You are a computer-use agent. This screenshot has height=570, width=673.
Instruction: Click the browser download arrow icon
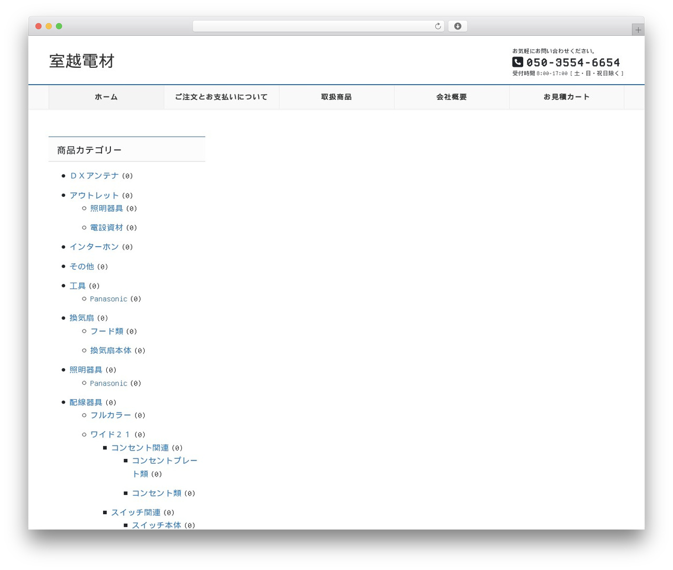tap(457, 26)
